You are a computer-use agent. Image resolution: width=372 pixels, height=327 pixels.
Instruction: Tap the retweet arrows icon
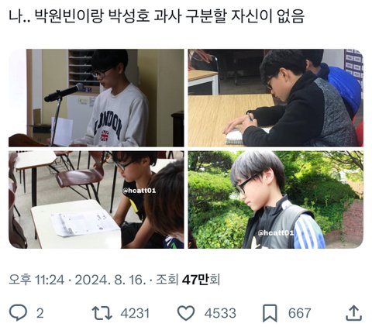(102, 313)
